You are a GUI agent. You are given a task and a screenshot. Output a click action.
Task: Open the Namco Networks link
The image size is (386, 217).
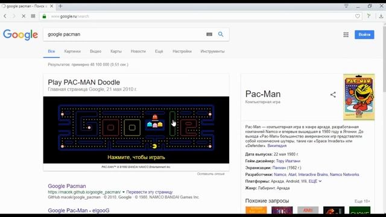(x=344, y=174)
